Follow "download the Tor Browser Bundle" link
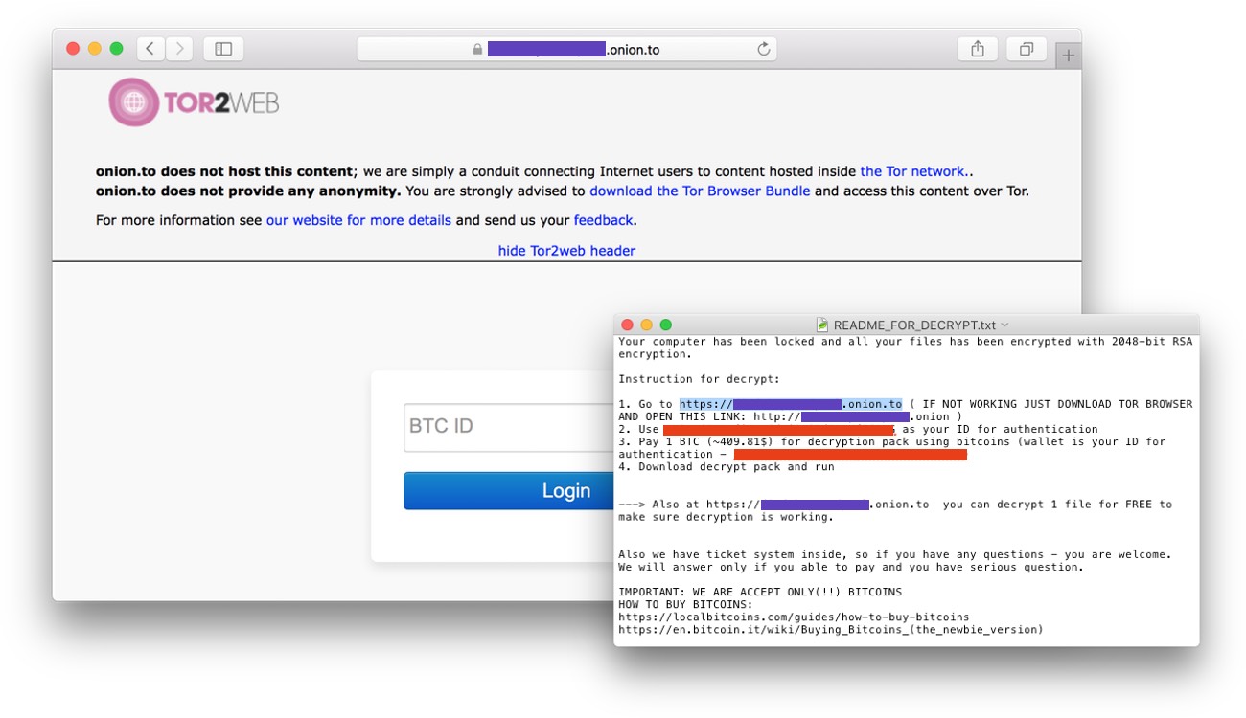Viewport: 1246px width, 718px height. tap(700, 191)
